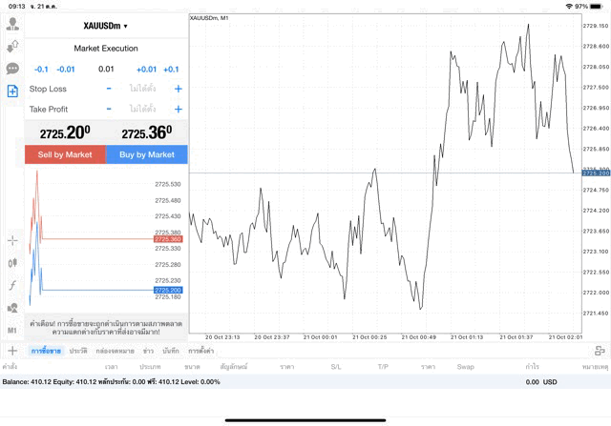611x426 pixels.
Task: Switch to the ประวัติ (History) tab
Action: tap(78, 351)
